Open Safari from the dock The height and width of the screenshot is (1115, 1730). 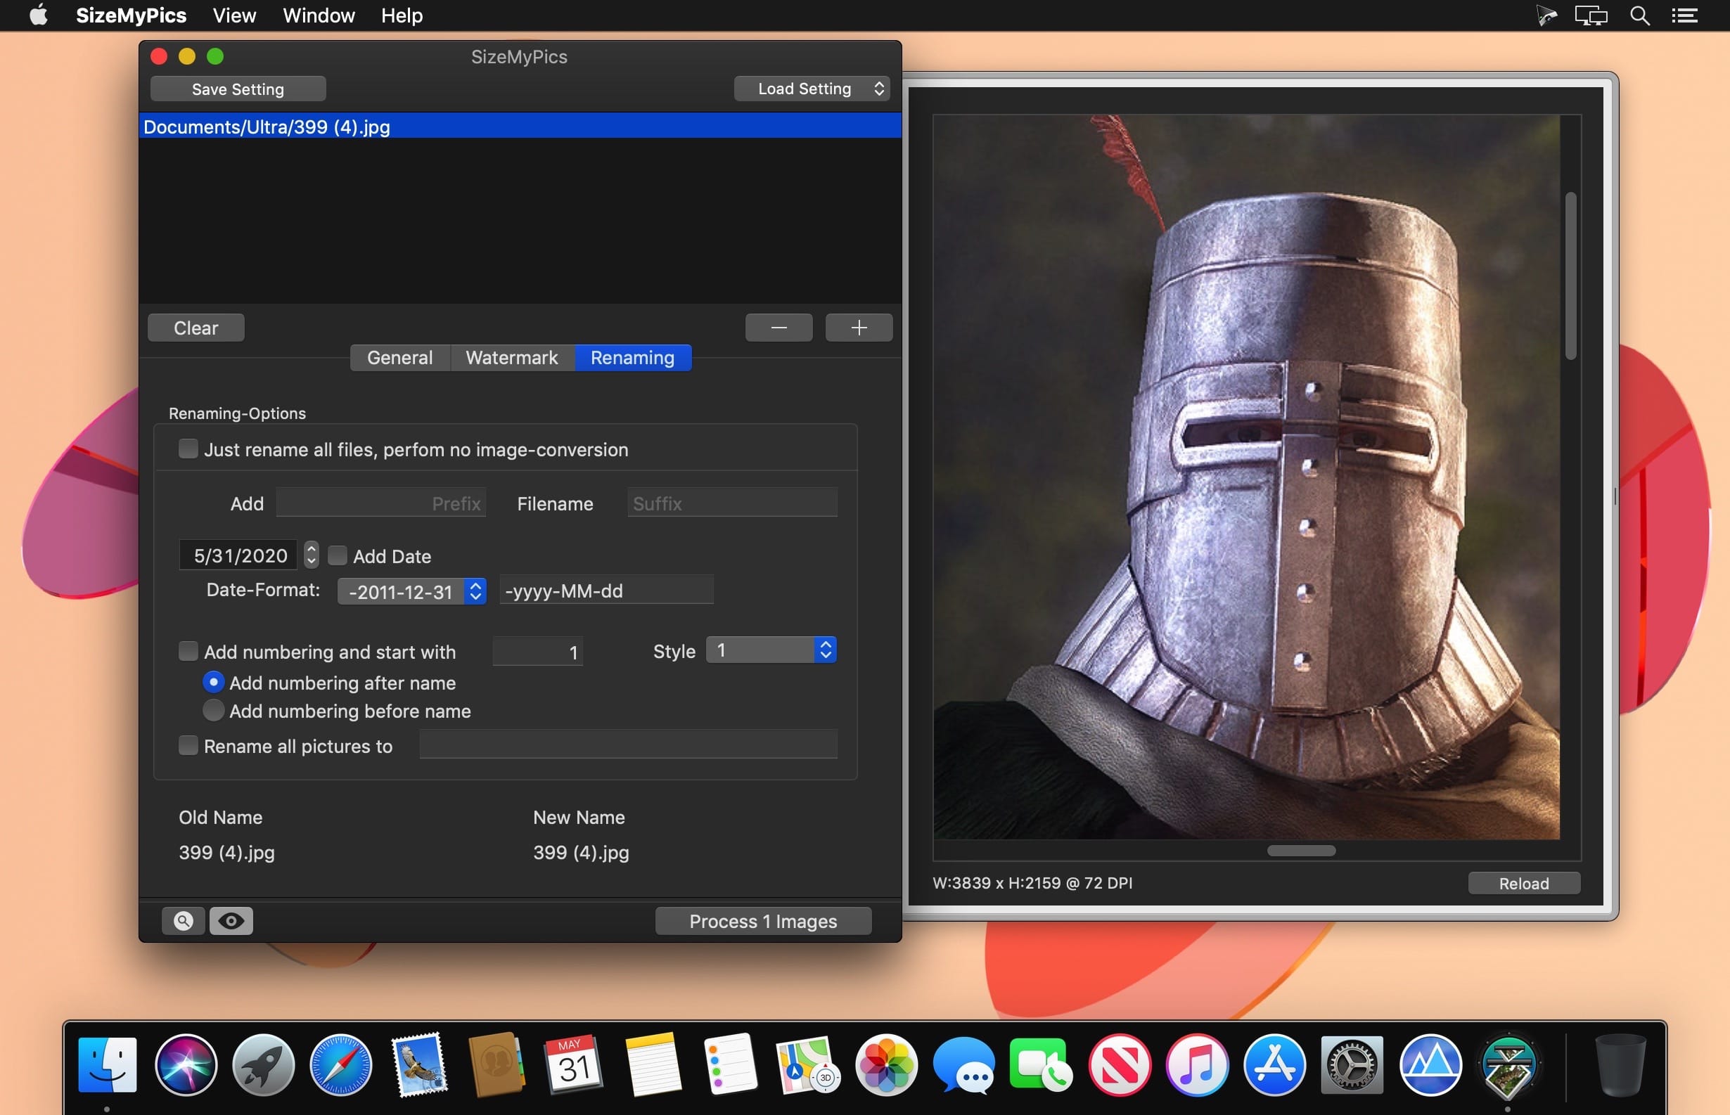340,1065
